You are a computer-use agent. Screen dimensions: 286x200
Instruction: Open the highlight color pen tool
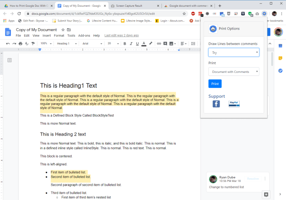pos(151,43)
